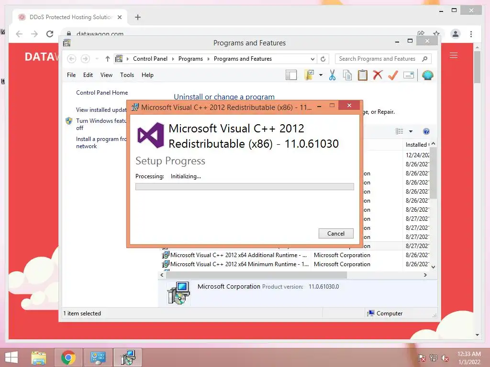Click Chrome forward button
Image resolution: width=490 pixels, height=367 pixels.
[x=34, y=34]
